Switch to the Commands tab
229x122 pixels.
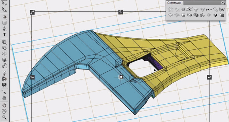[x=174, y=3]
